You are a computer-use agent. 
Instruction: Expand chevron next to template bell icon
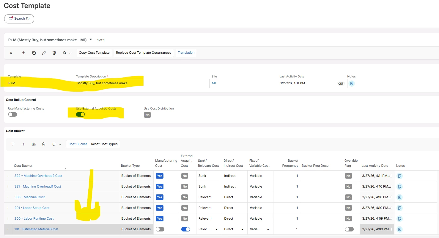70,53
